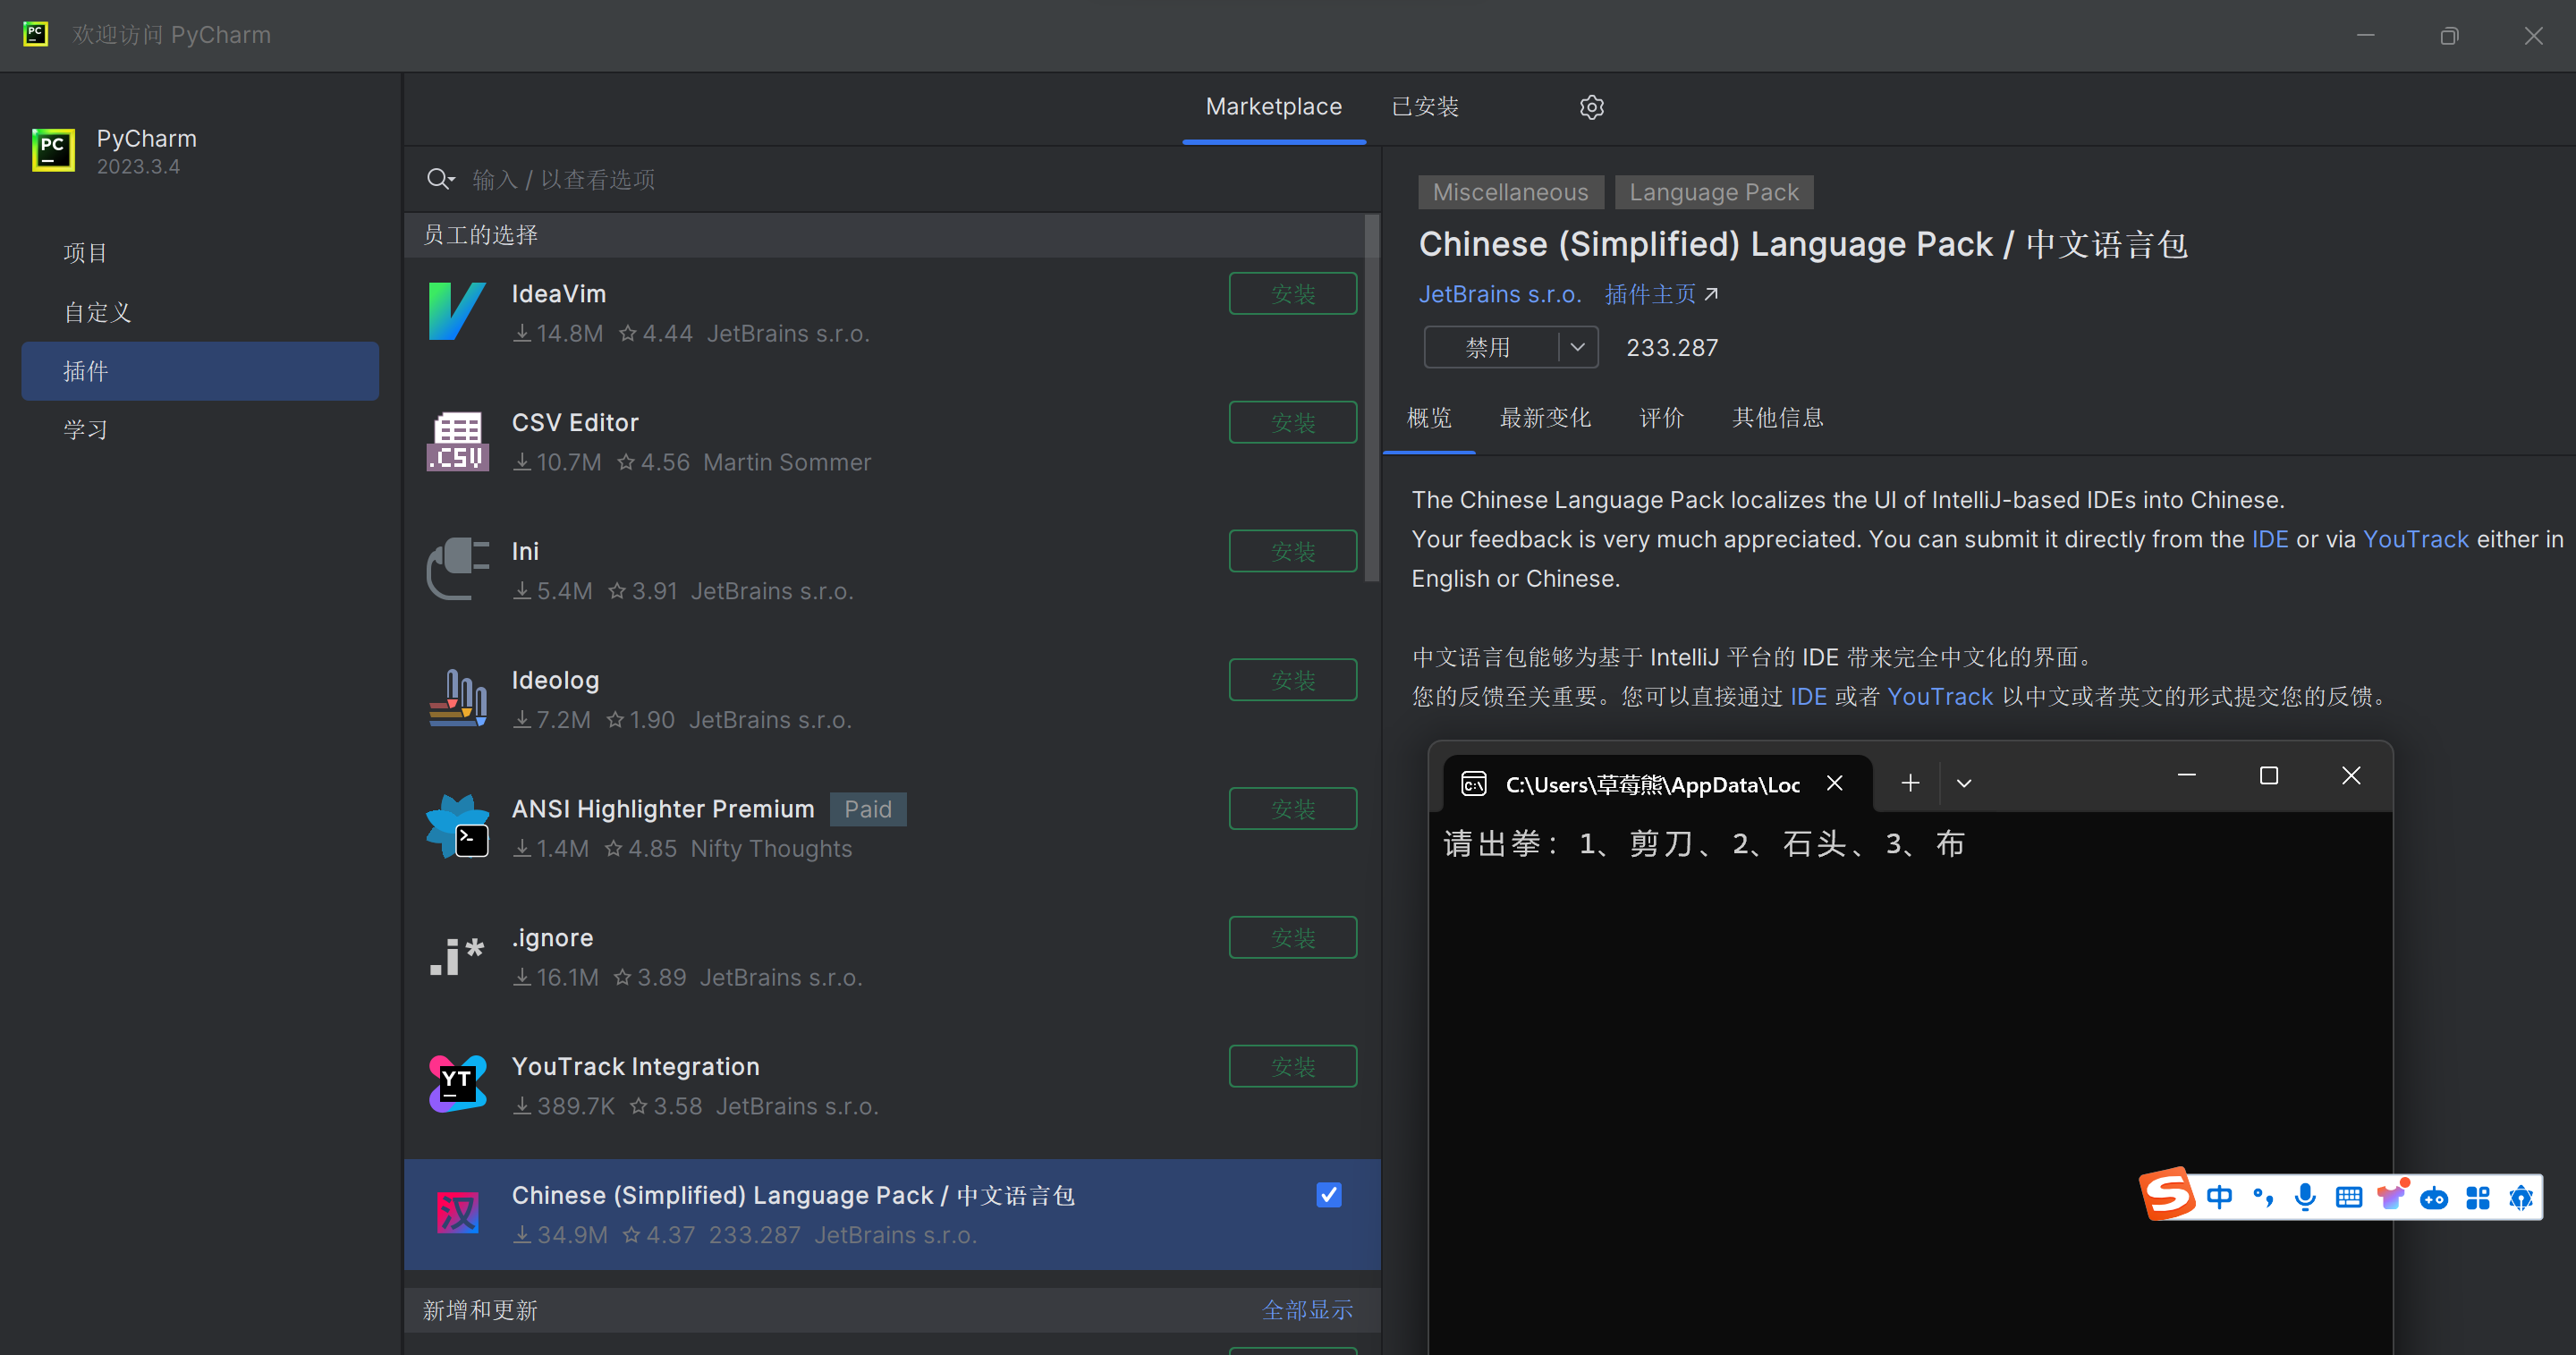Click the Ideolog plugin icon
Screen dimensions: 2576x1355
[457, 698]
